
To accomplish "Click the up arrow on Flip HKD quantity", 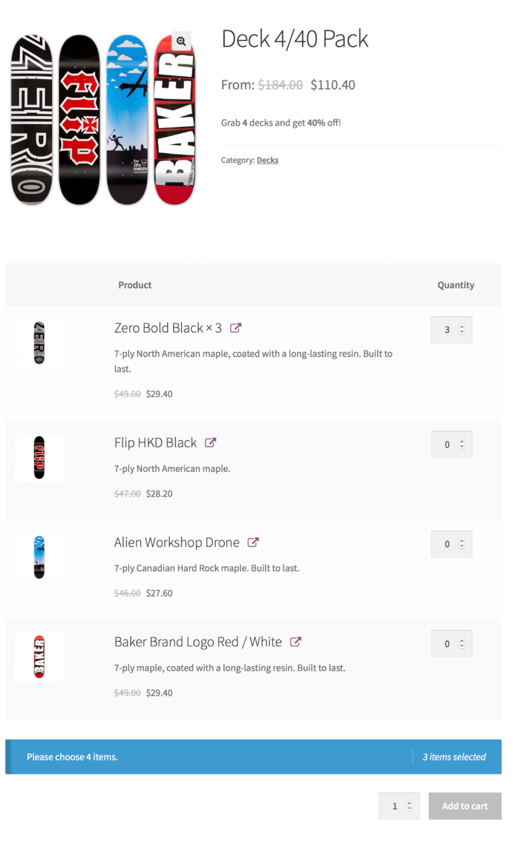I will [461, 442].
